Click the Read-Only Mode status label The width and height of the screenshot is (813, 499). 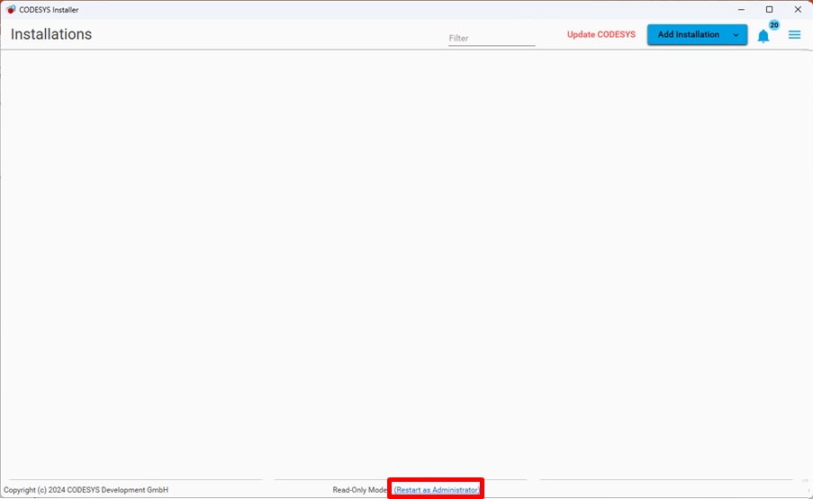(360, 490)
